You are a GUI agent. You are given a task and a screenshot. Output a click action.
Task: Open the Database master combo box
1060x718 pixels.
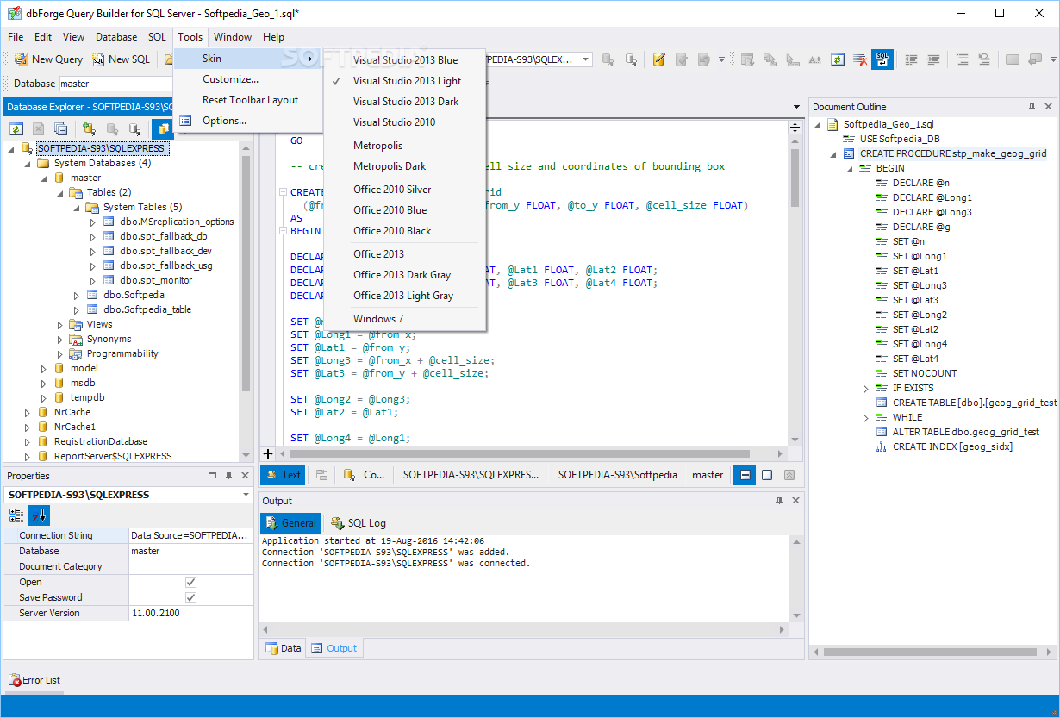tap(115, 84)
